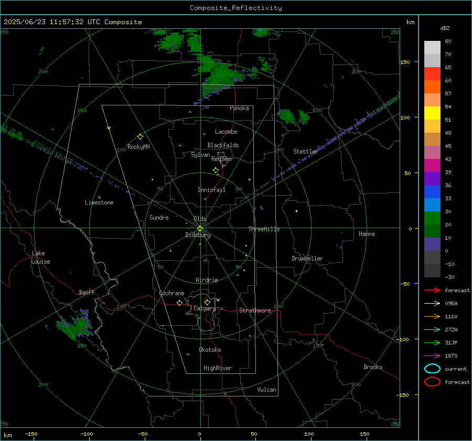Click the Olds map label
Viewport: 472px width, 441px height.
tap(200, 219)
